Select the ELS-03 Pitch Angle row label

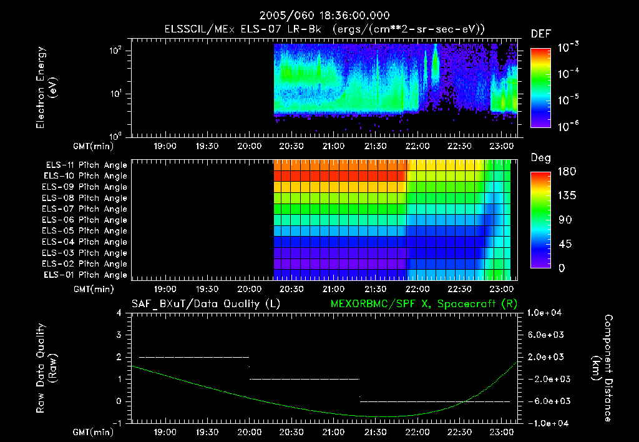click(x=84, y=253)
